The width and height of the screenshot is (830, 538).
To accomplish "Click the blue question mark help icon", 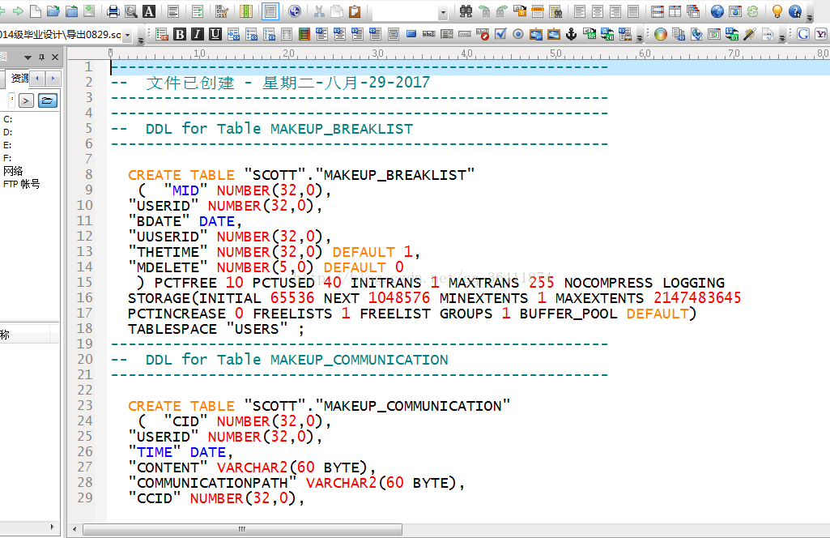I will 794,11.
